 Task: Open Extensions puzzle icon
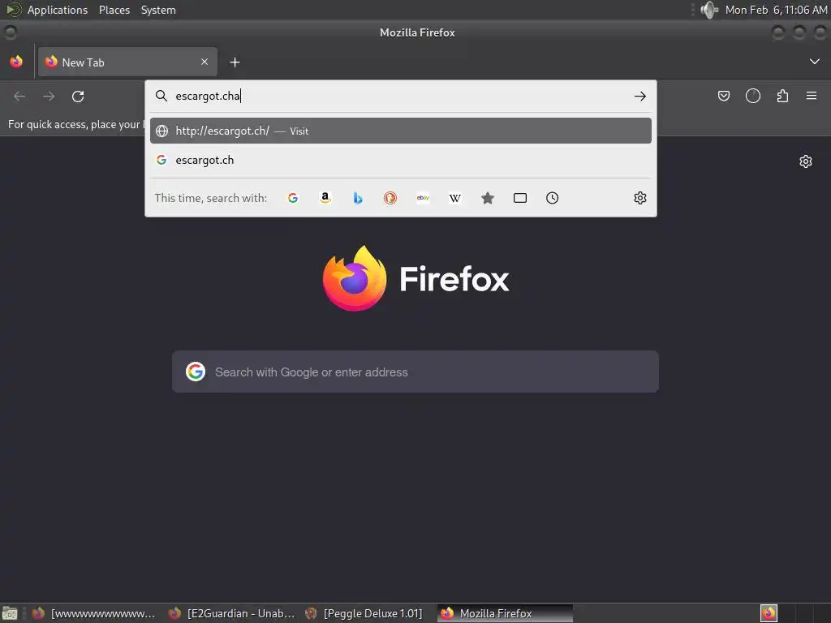click(x=782, y=96)
